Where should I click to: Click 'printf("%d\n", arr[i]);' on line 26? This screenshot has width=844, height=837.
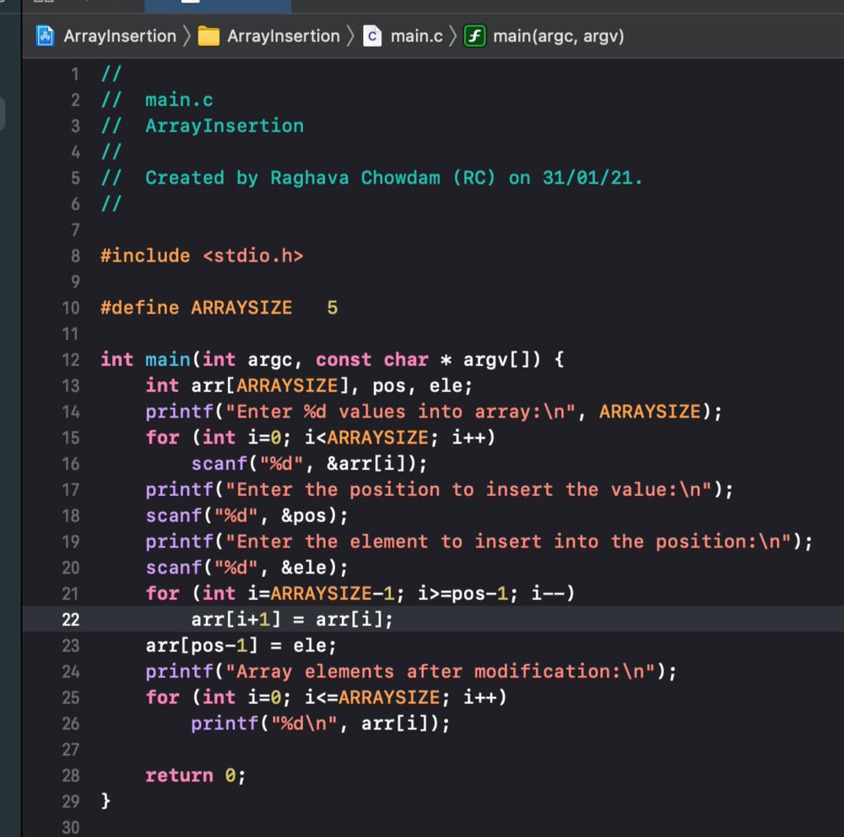click(x=320, y=723)
